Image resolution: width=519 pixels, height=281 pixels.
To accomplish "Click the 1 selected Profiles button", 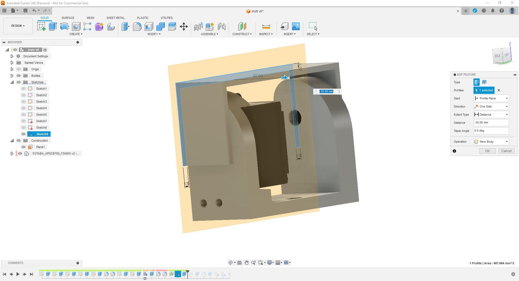I will (484, 90).
